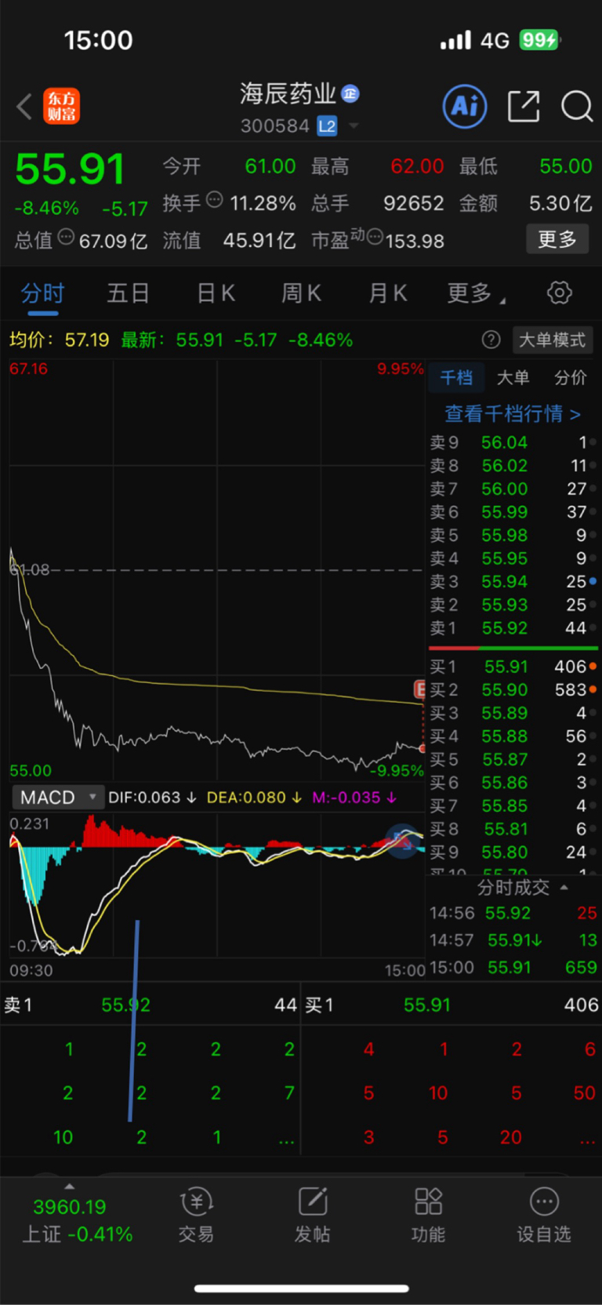
Task: Tap the share export icon
Action: [524, 106]
